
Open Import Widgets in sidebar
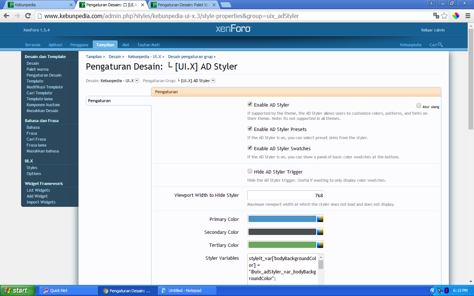(41, 202)
